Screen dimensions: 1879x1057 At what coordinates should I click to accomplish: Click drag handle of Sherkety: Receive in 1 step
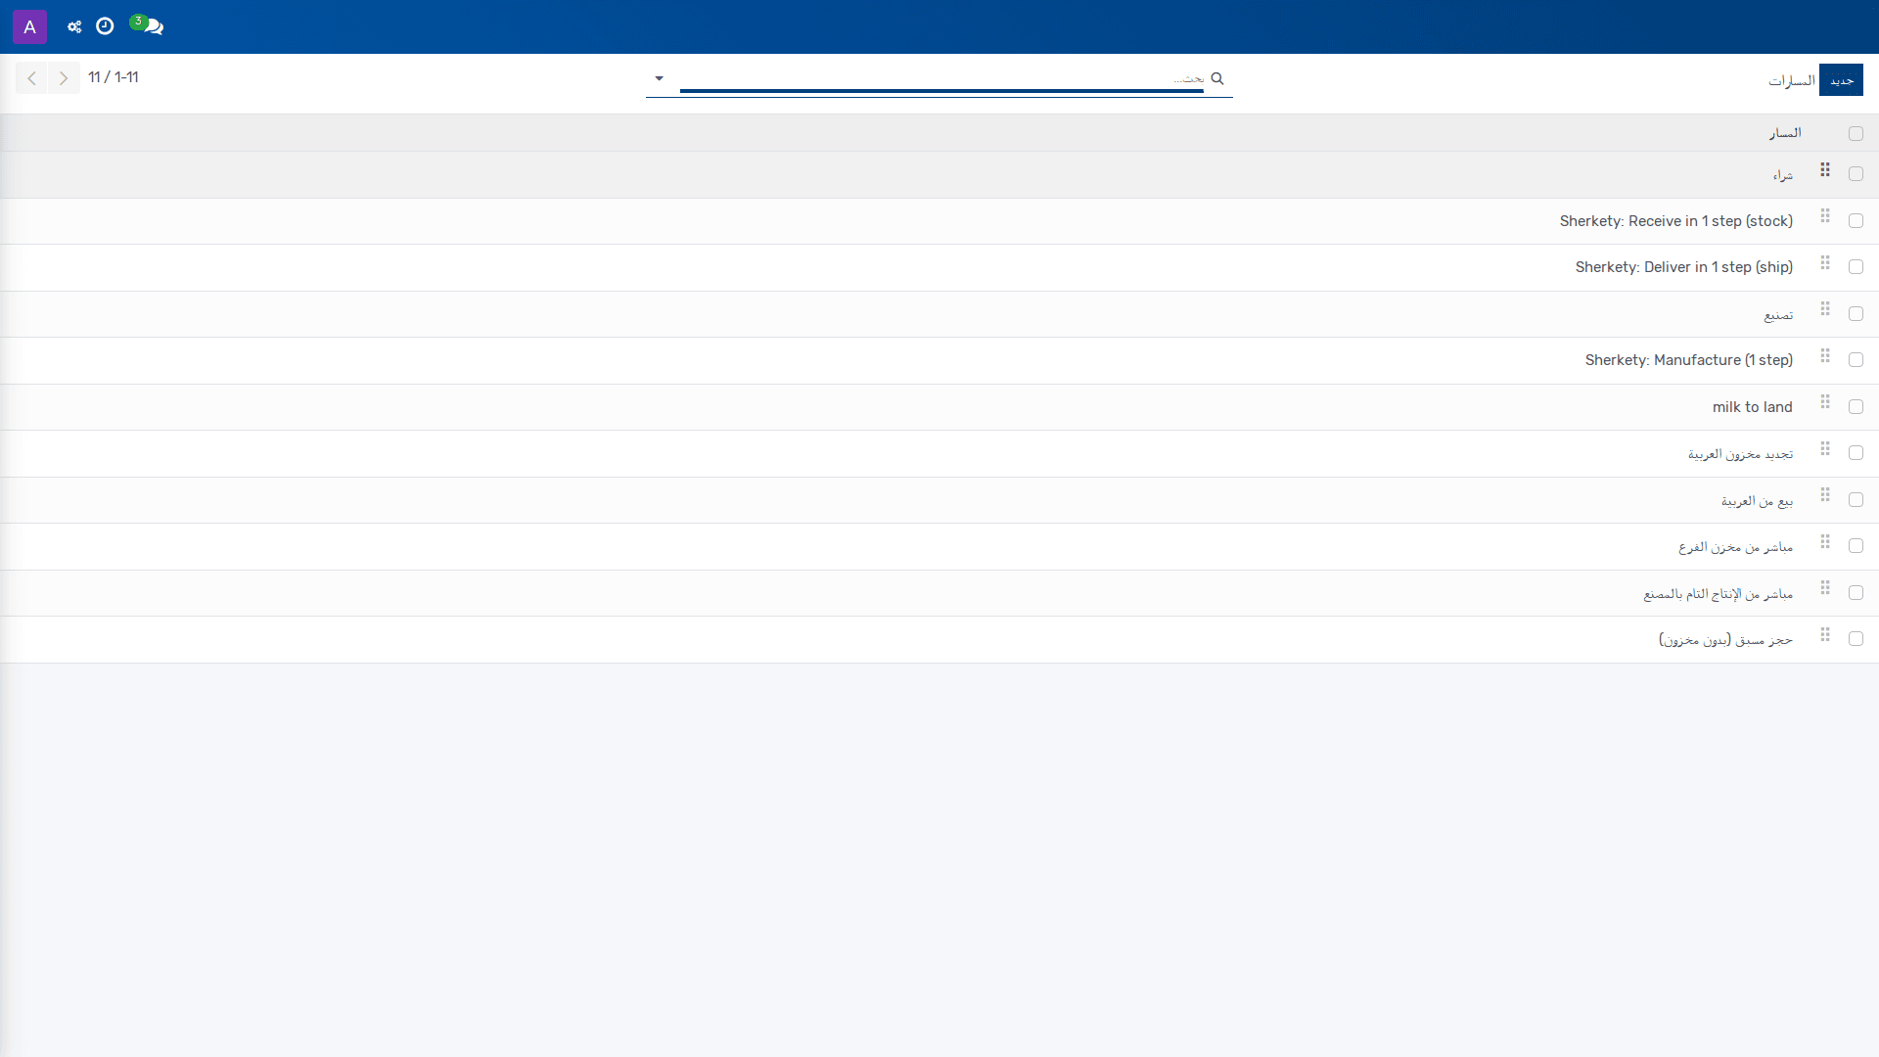point(1825,216)
